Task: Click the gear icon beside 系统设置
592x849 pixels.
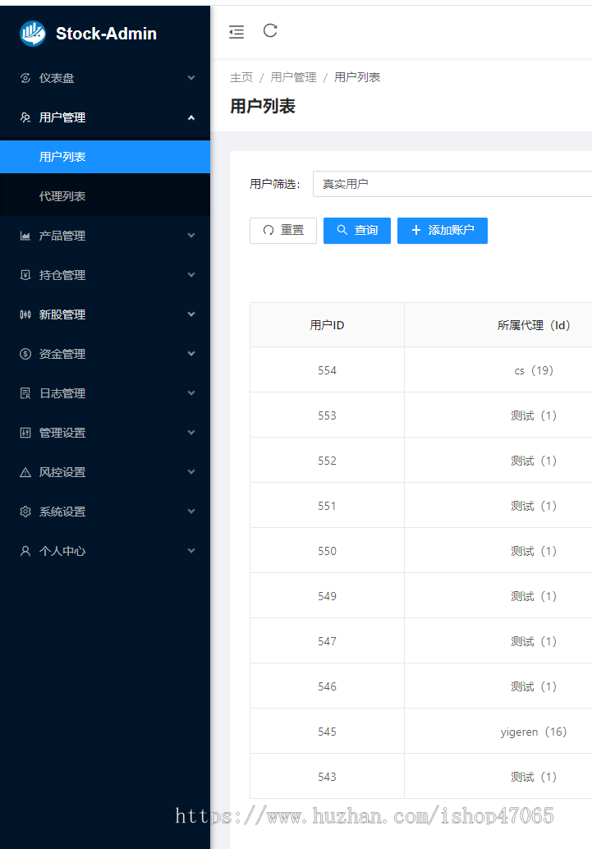Action: pos(25,512)
